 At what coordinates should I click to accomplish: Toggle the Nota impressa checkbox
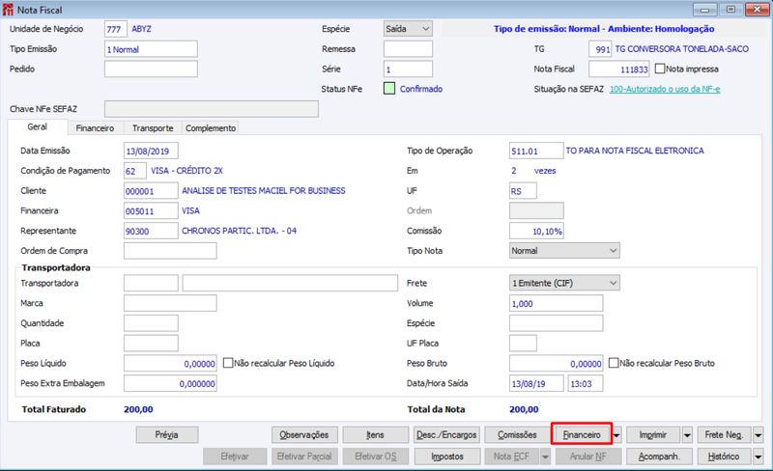coord(660,69)
